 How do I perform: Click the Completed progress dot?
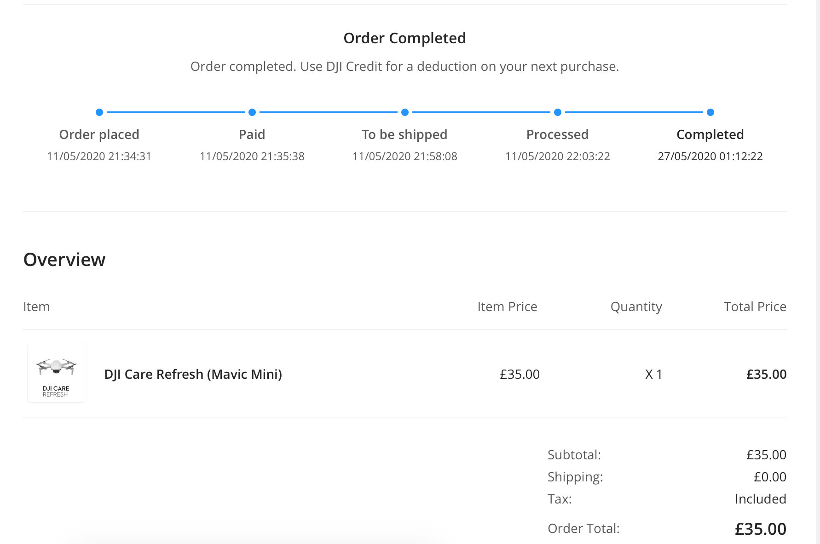tap(710, 112)
